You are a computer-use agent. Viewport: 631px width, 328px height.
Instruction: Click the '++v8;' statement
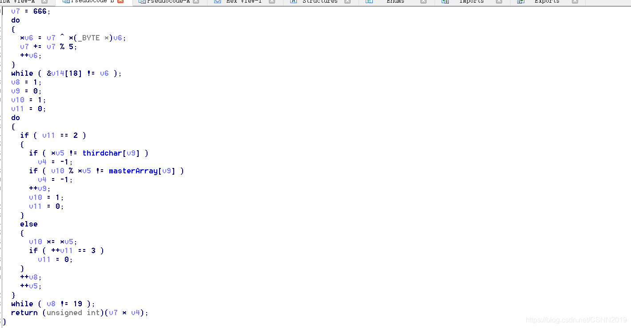31,277
